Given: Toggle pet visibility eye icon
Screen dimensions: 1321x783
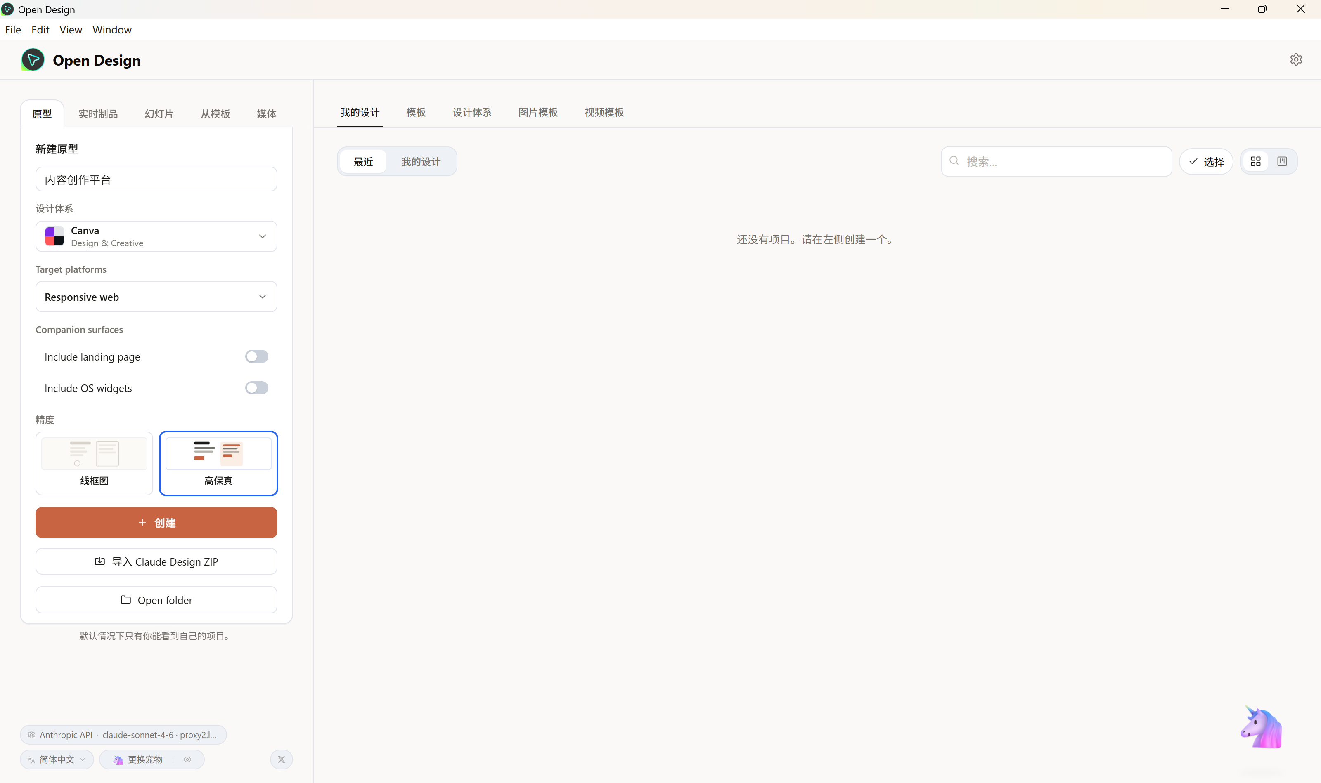Looking at the screenshot, I should pos(187,759).
